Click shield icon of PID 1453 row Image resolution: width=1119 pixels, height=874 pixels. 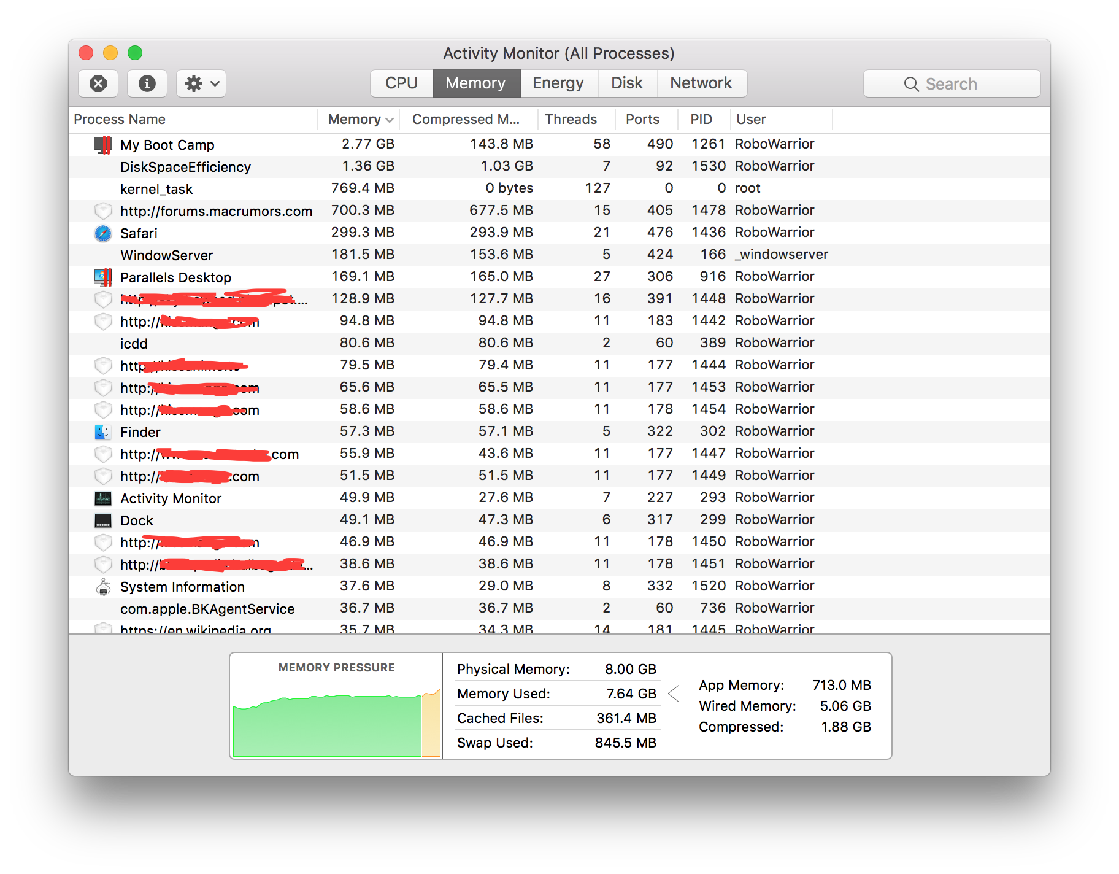103,388
